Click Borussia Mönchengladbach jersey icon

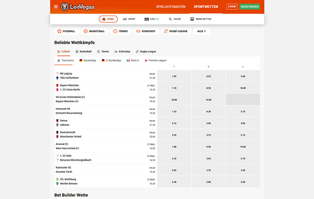point(57,160)
